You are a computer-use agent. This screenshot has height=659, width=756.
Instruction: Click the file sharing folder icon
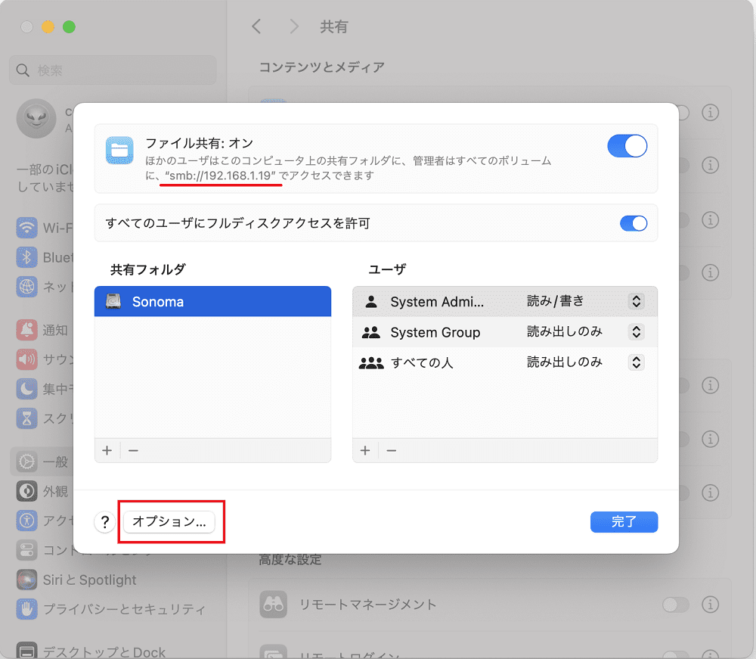click(119, 151)
